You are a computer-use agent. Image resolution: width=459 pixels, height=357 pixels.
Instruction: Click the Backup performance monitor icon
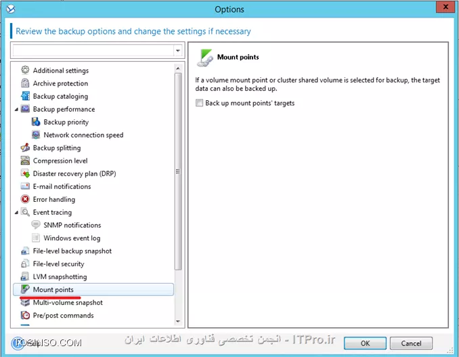pyautogui.click(x=25, y=108)
